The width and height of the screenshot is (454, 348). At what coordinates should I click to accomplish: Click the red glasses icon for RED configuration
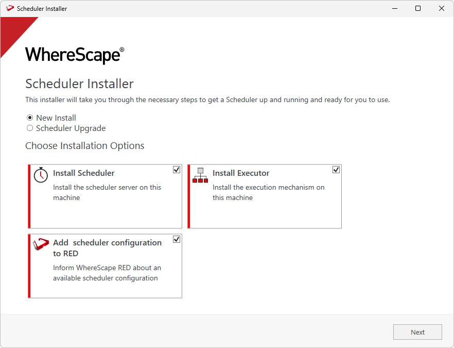tap(41, 244)
